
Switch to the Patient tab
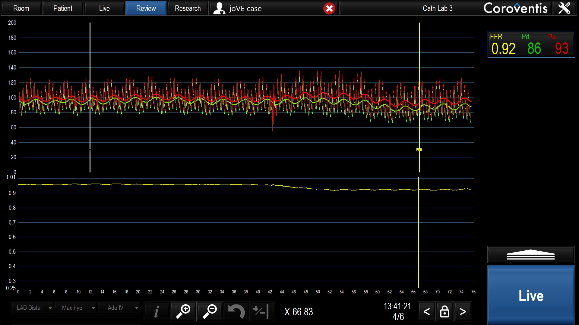[x=63, y=8]
